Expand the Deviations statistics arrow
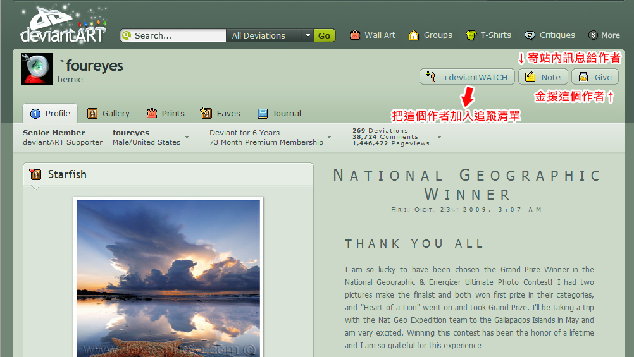 439,137
